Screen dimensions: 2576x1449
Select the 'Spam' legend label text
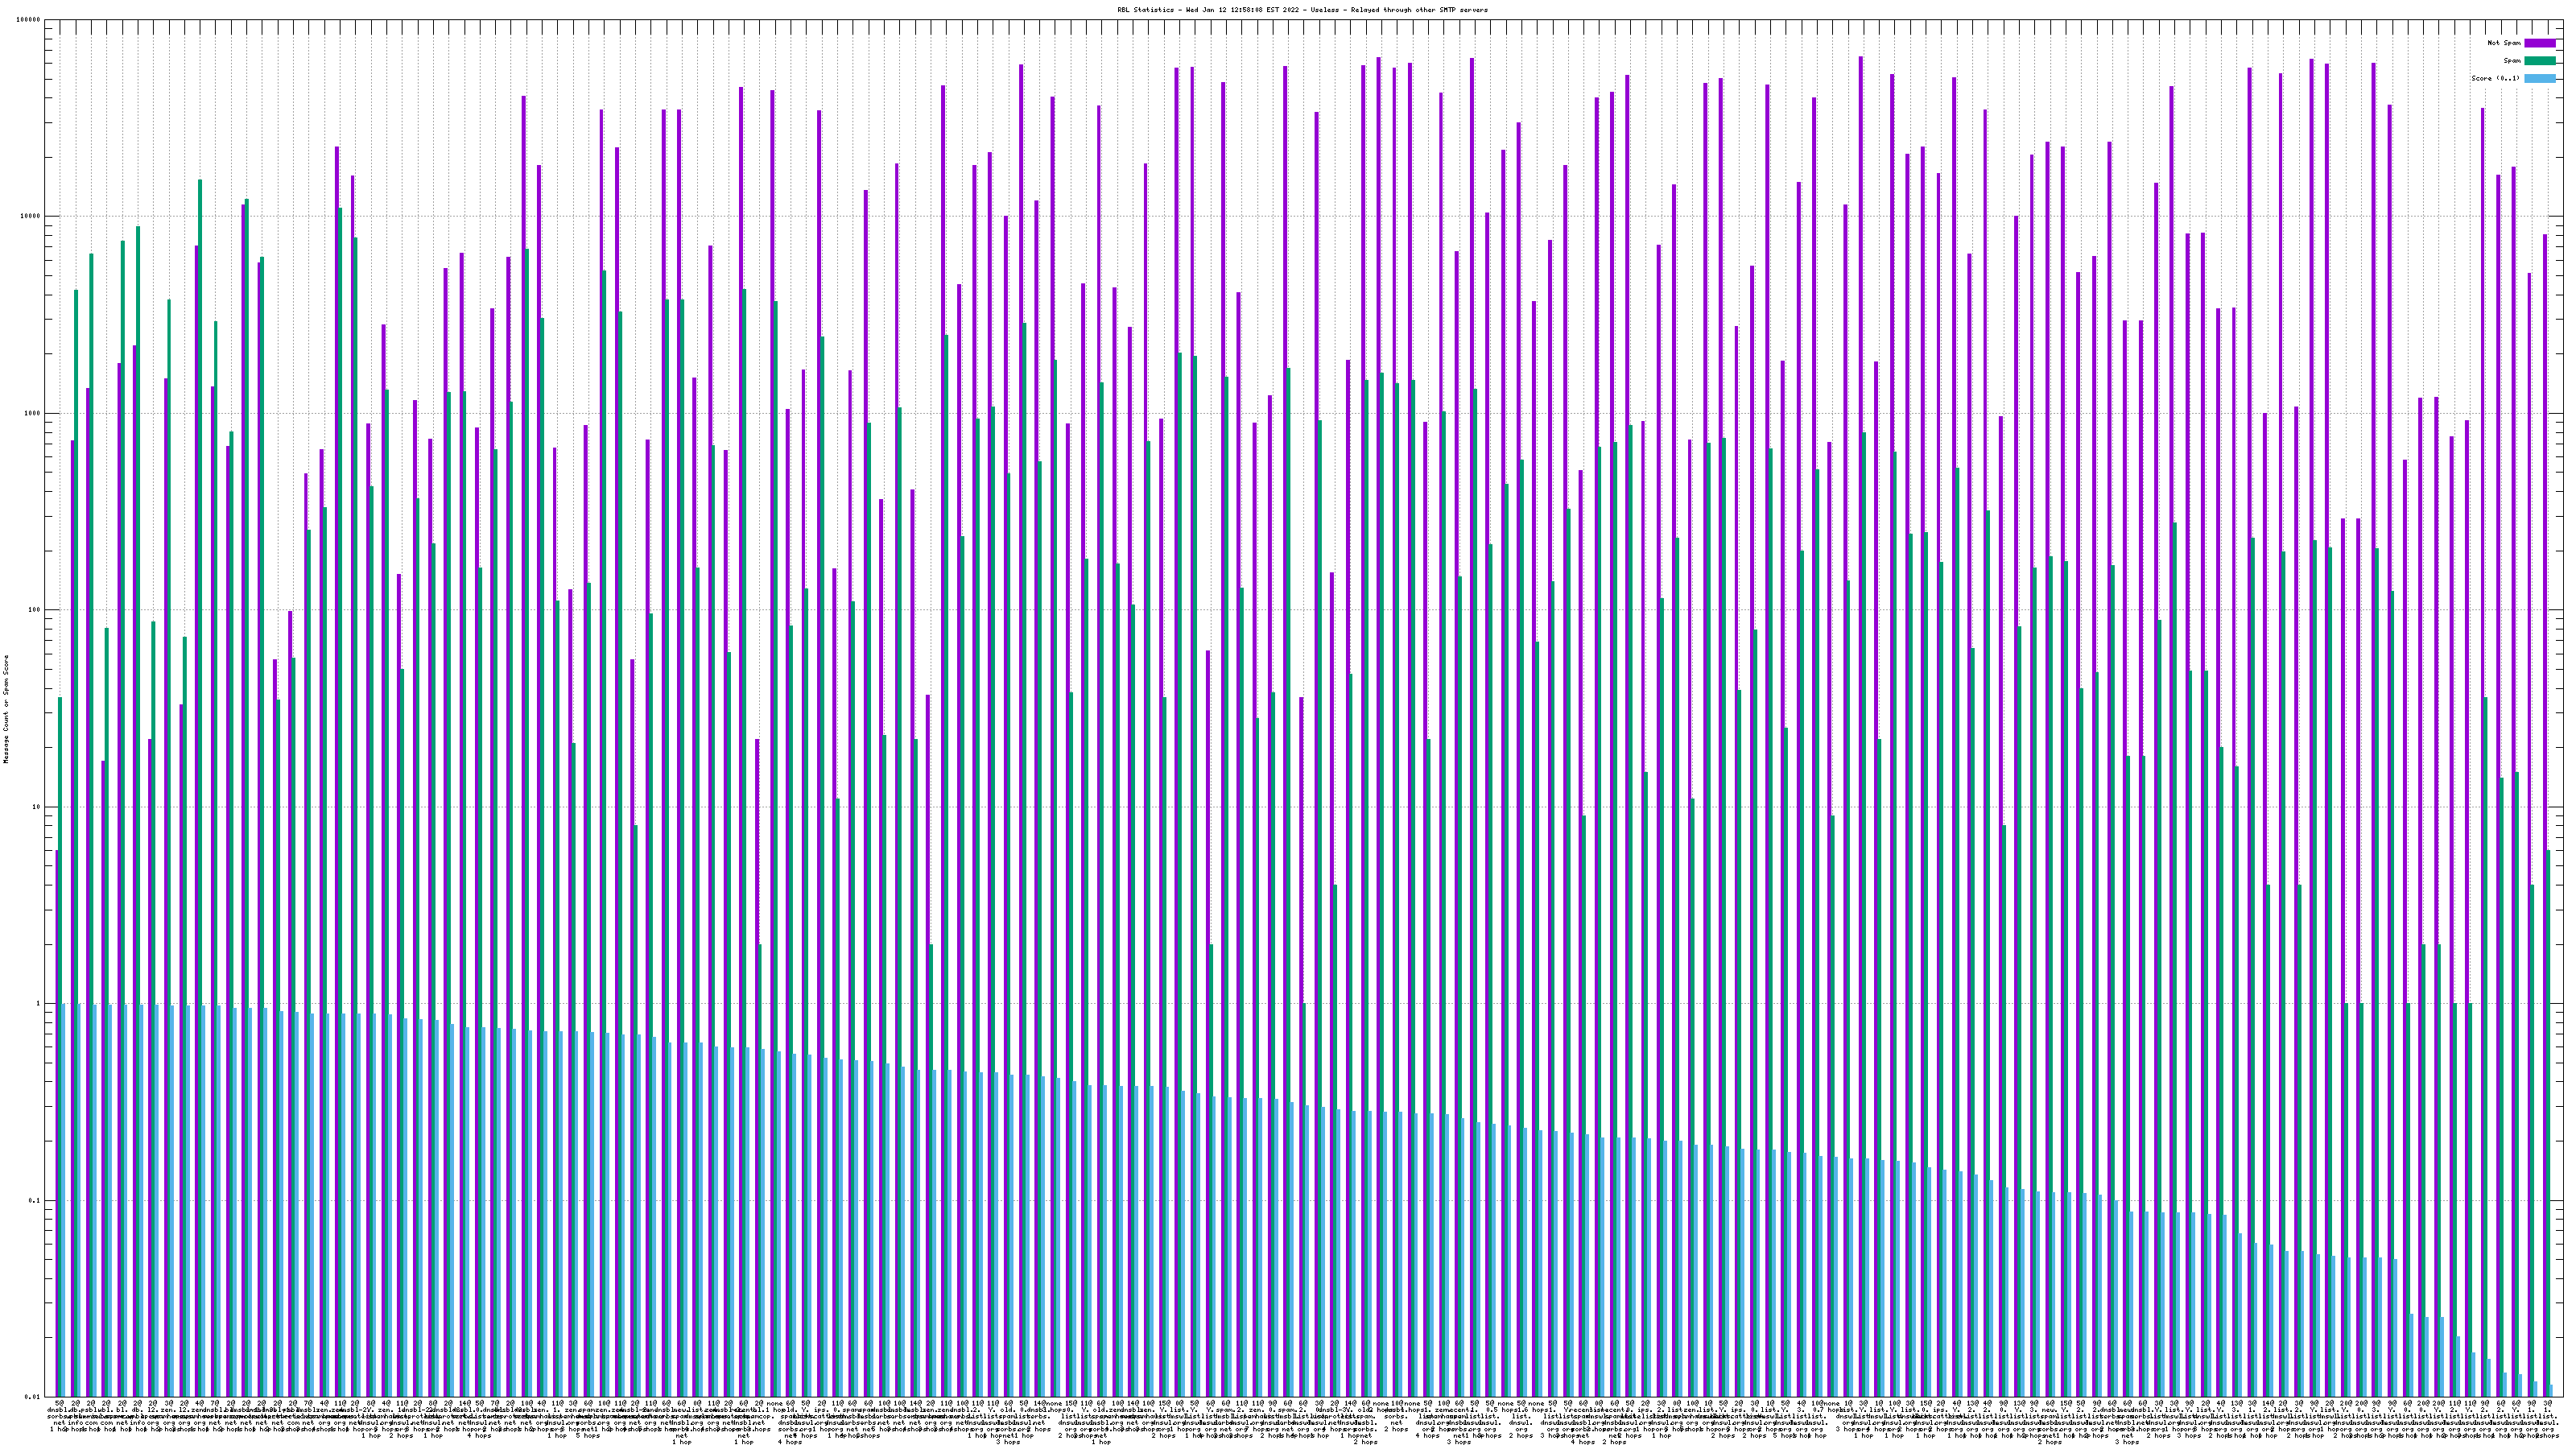point(2512,61)
